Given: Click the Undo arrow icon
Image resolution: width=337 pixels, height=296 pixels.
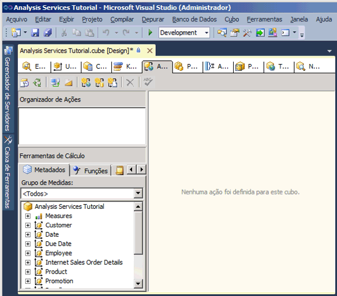Looking at the screenshot, I should click(106, 33).
